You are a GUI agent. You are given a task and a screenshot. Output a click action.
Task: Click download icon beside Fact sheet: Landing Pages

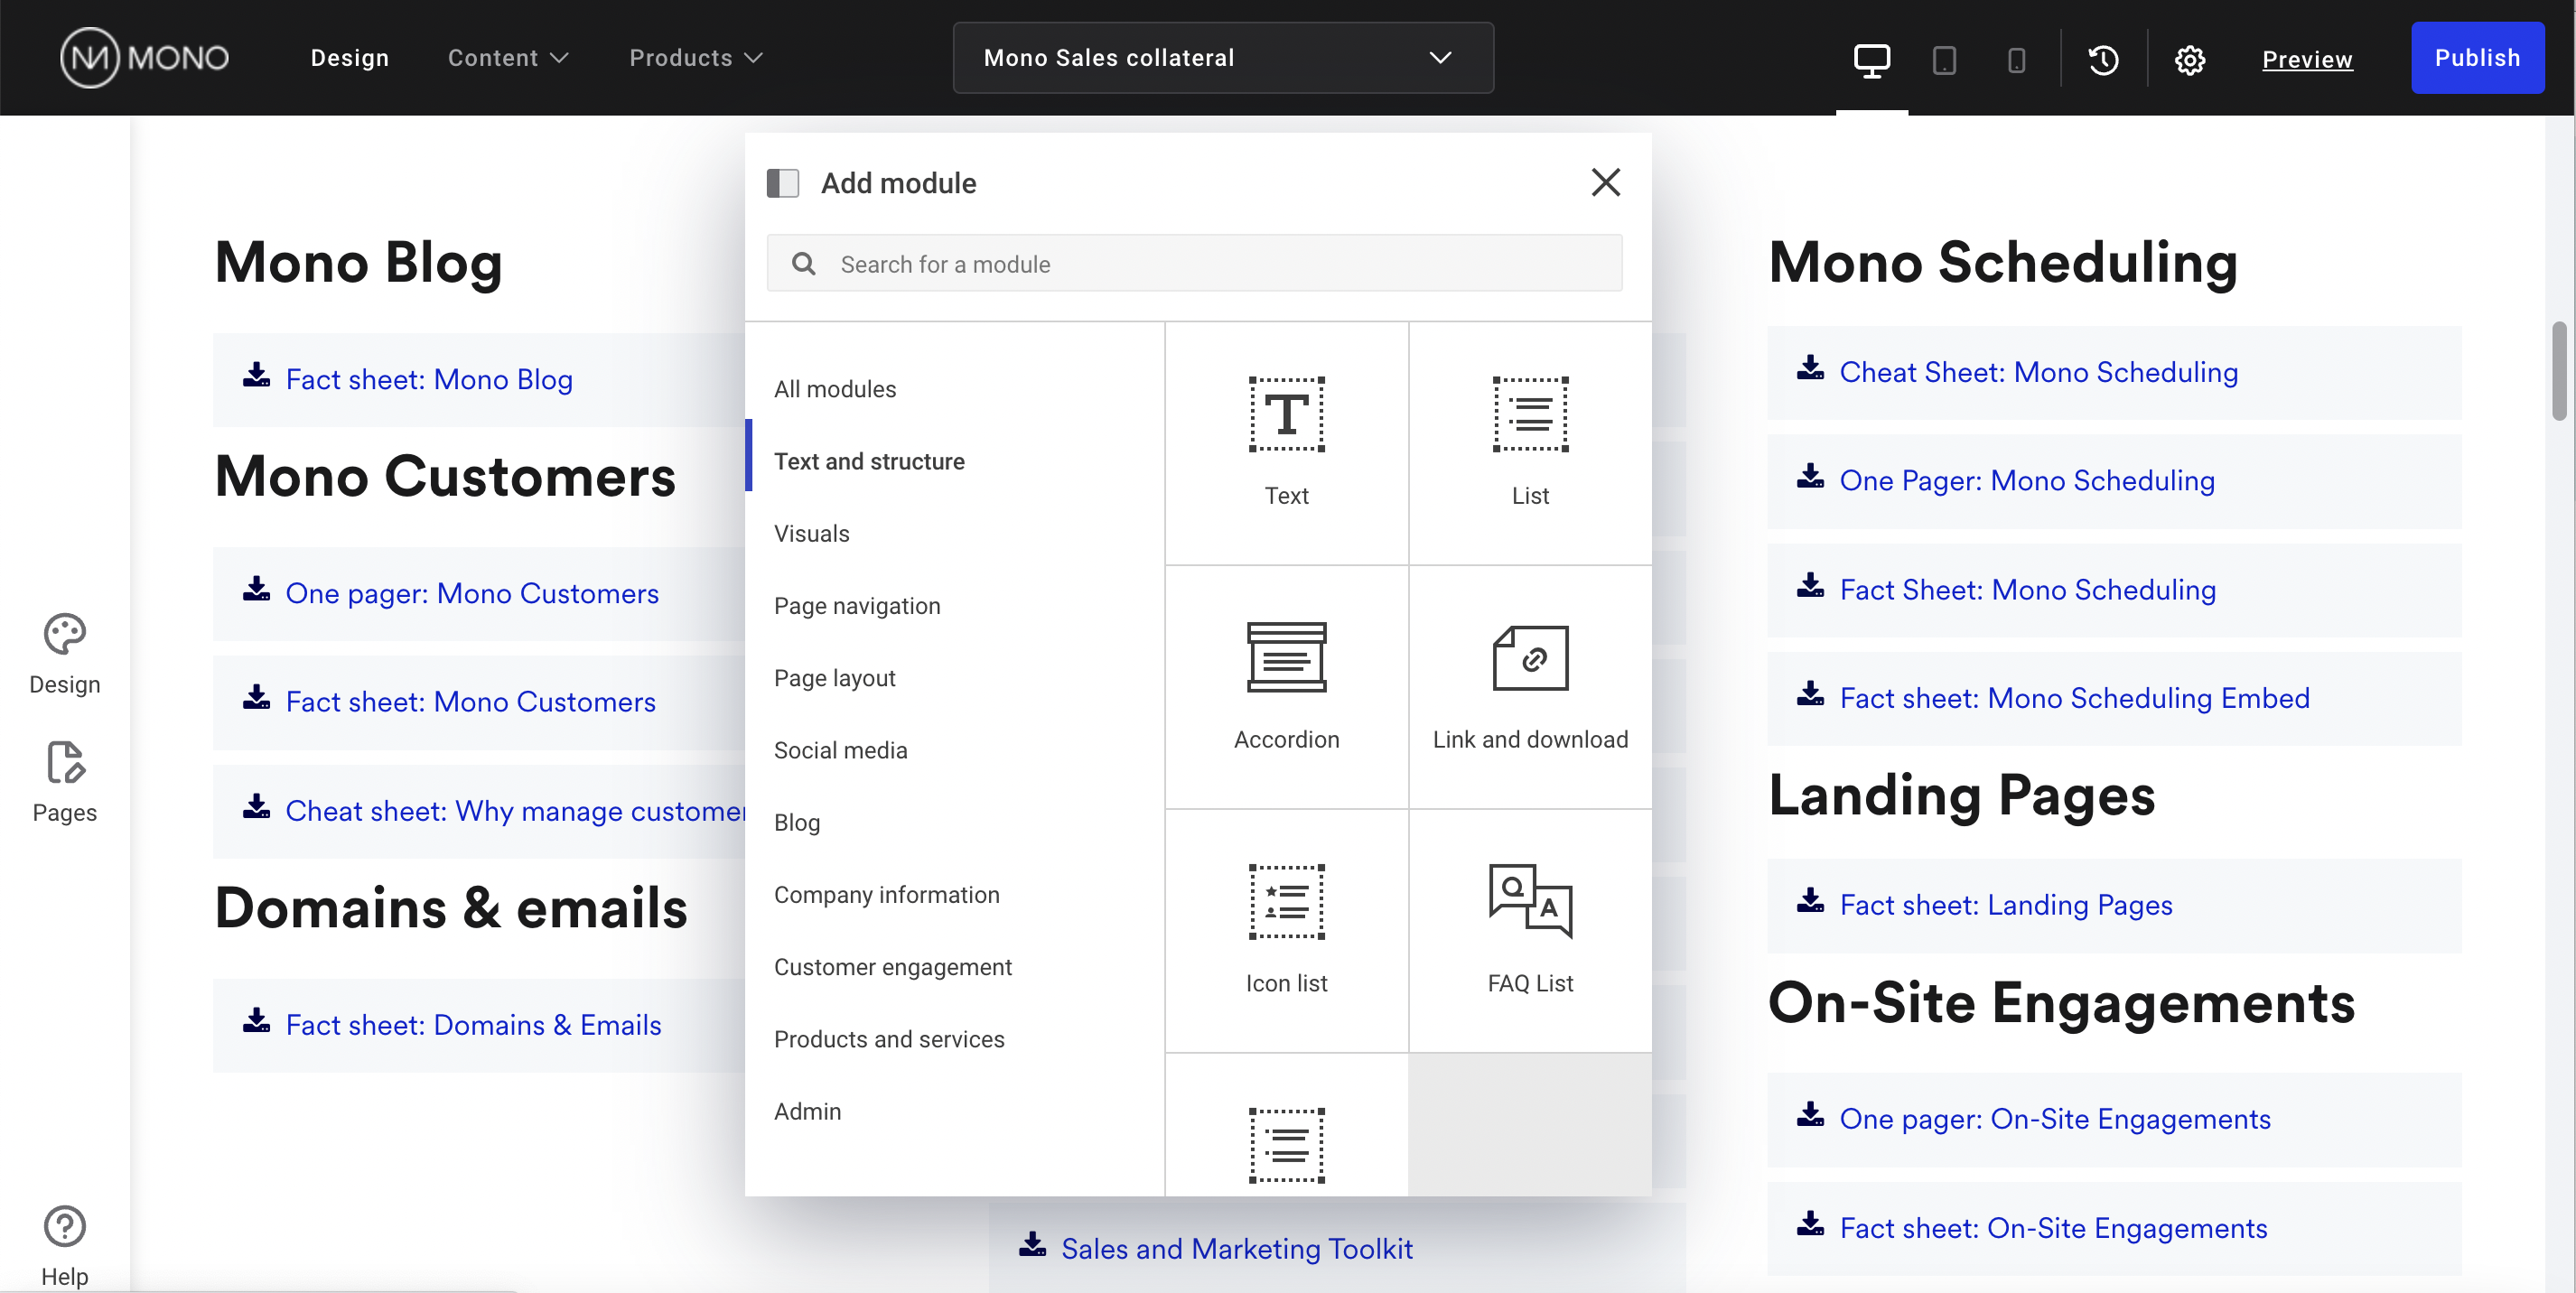pyautogui.click(x=1810, y=901)
